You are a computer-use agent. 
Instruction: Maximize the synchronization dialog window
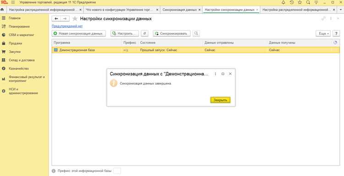(222, 74)
